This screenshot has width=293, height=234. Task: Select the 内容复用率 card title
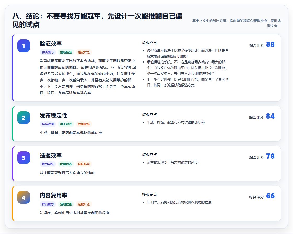53,195
